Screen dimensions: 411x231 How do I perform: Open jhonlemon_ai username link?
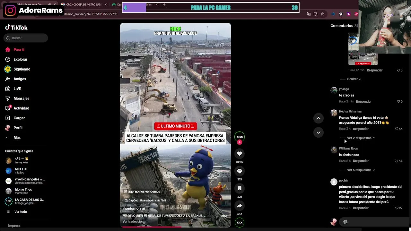point(134,209)
